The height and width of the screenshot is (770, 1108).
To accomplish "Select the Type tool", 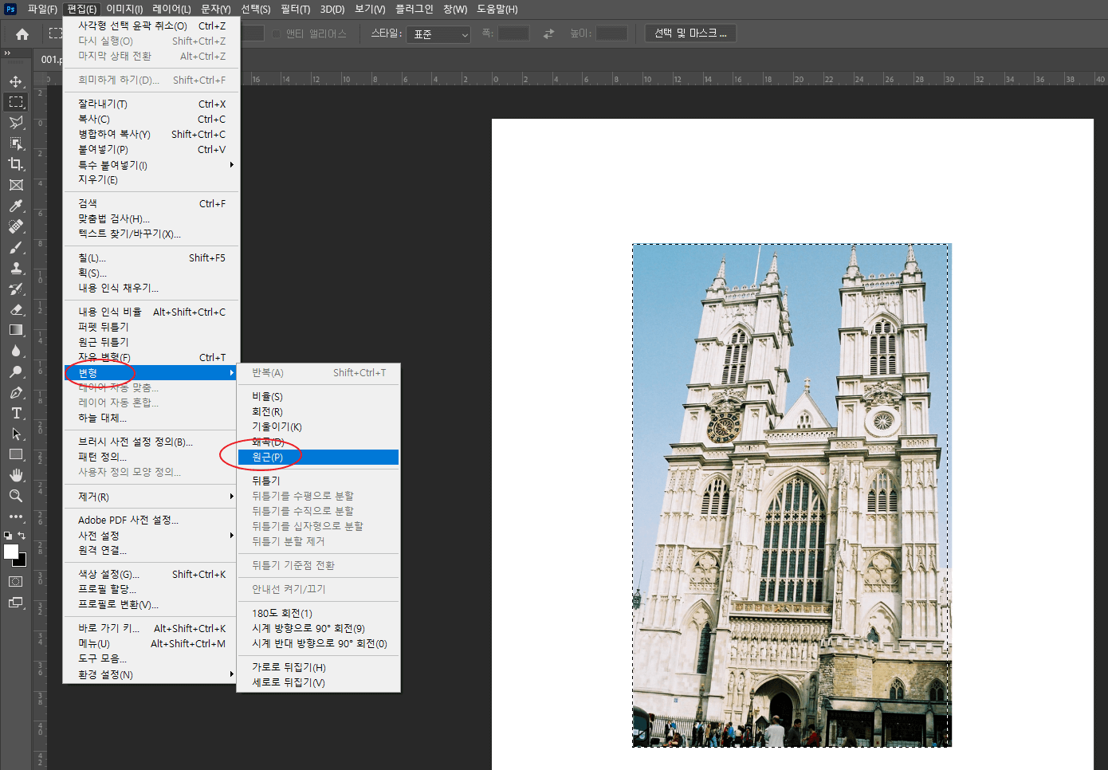I will pyautogui.click(x=16, y=413).
